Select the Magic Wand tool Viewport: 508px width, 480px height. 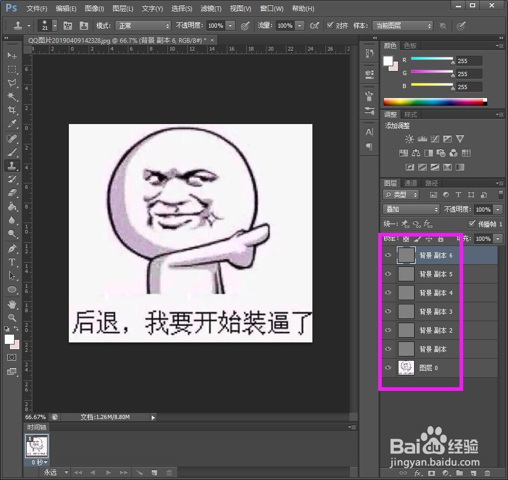click(11, 96)
